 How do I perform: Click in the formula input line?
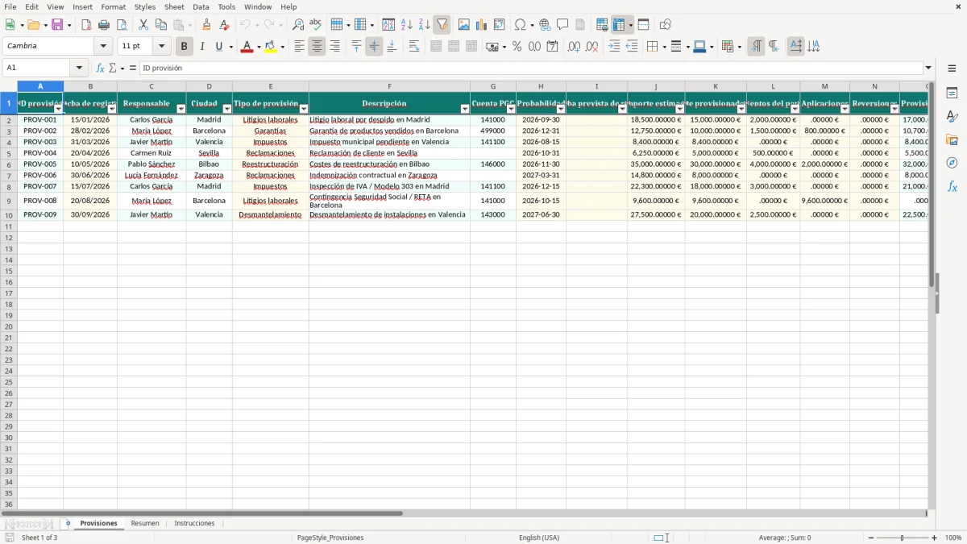tap(530, 68)
